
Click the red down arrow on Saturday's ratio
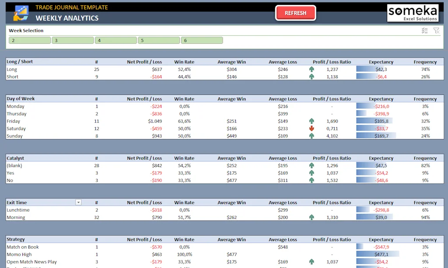pyautogui.click(x=311, y=129)
